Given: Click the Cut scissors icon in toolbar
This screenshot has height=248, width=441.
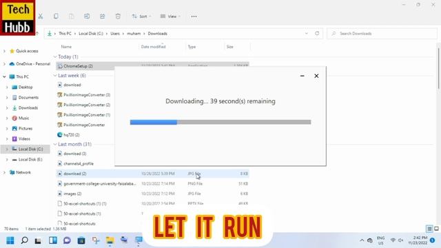Looking at the screenshot, I should (x=41, y=17).
